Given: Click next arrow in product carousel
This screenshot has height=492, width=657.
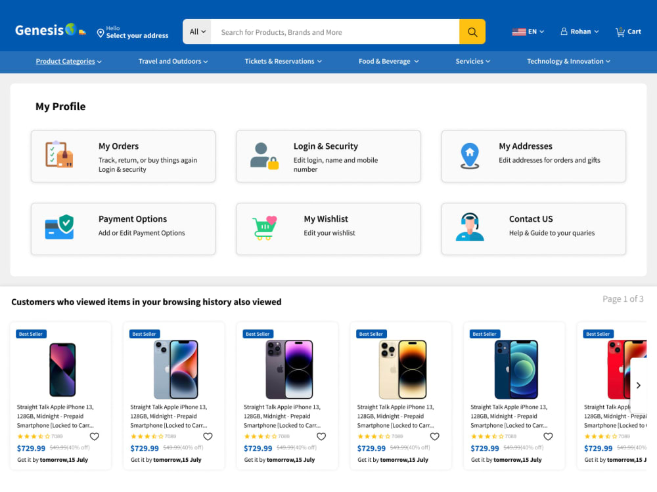Looking at the screenshot, I should coord(638,385).
